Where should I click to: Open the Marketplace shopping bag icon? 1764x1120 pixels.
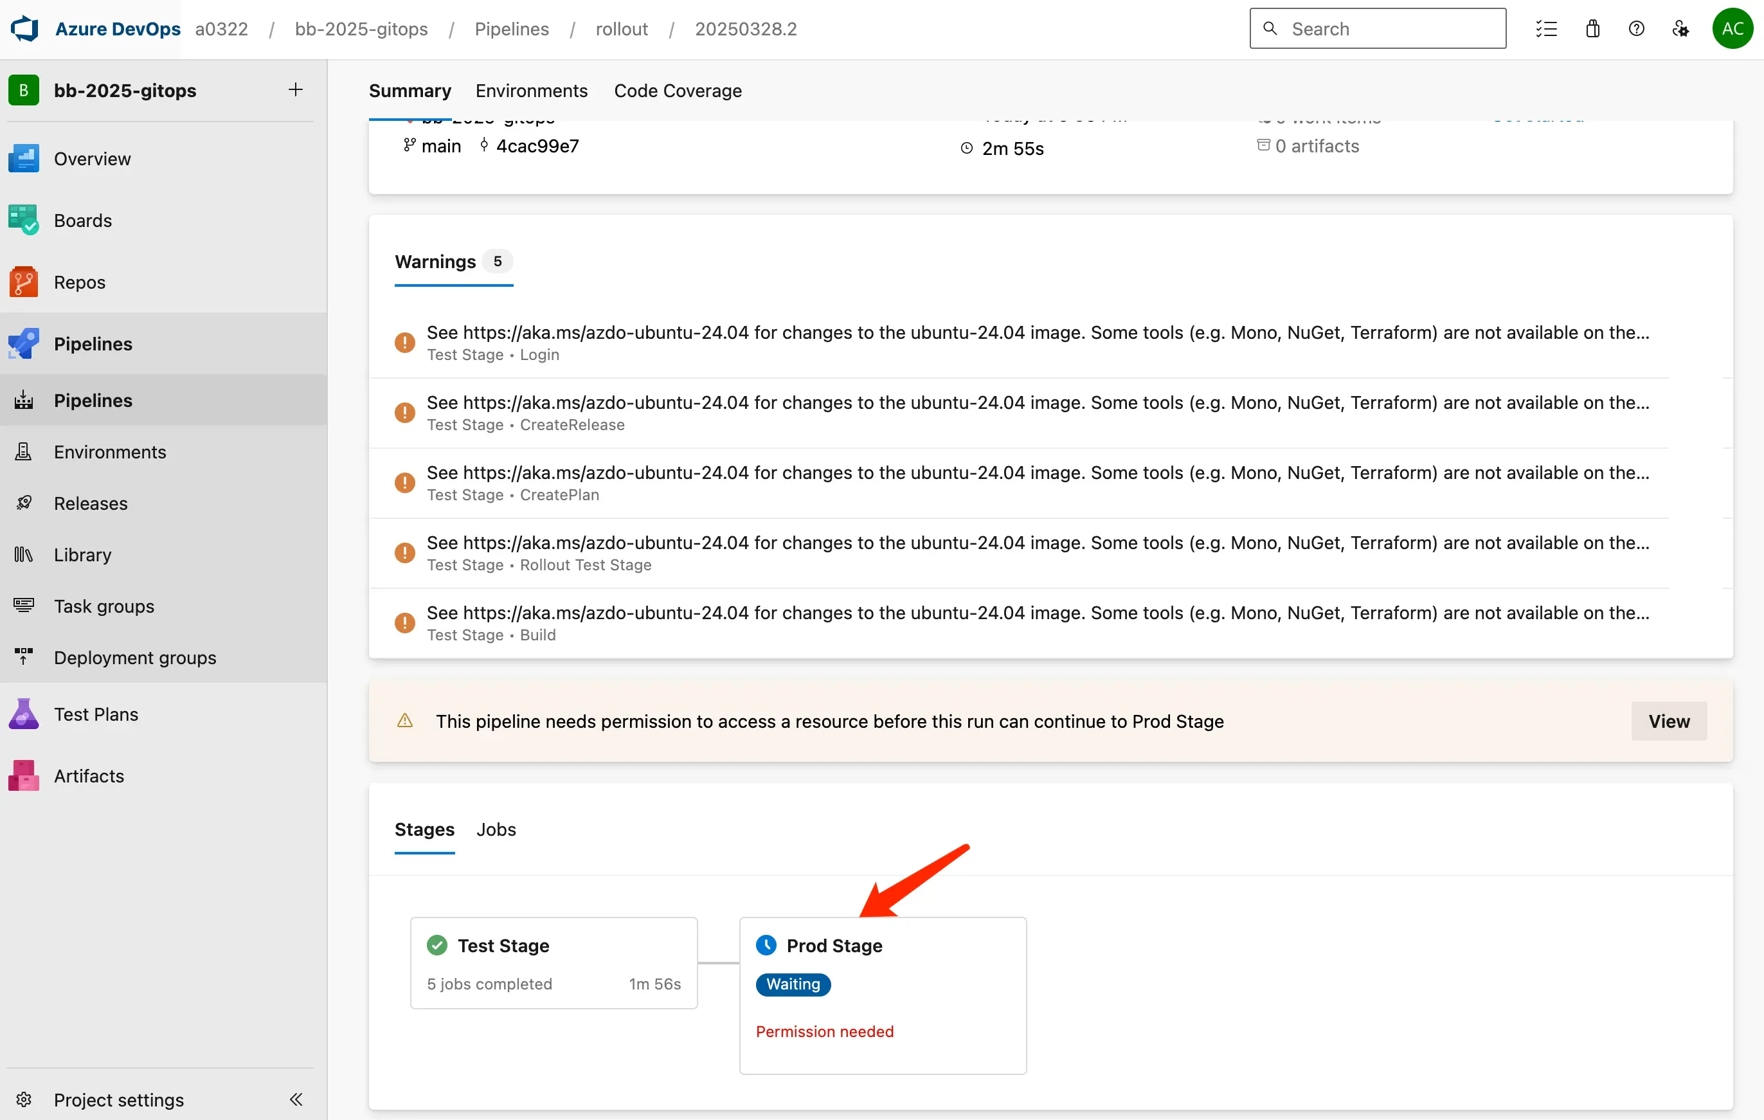[1592, 28]
